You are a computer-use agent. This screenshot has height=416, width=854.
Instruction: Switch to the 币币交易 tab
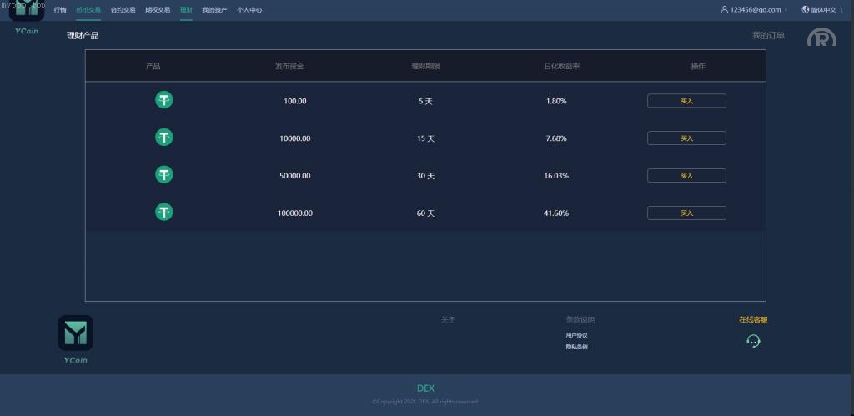pos(88,10)
